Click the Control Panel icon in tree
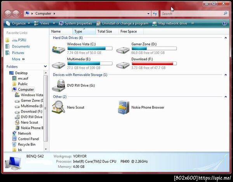The width and height of the screenshot is (233, 182). tap(14, 139)
